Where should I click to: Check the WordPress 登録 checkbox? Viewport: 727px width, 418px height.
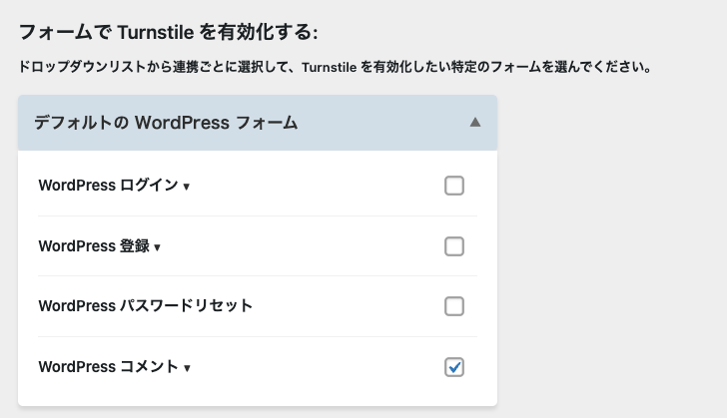click(454, 246)
